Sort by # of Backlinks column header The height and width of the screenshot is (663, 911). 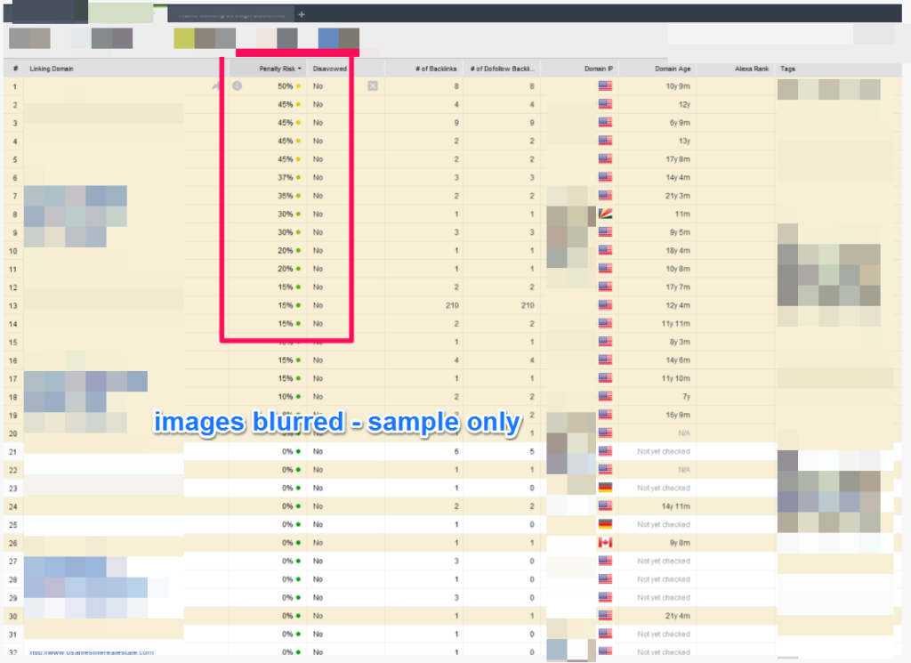click(437, 69)
